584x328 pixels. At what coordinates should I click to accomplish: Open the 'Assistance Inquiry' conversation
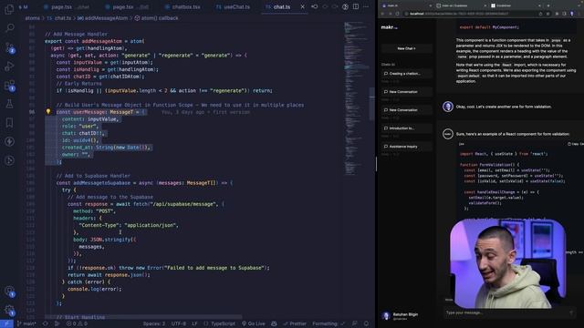pos(406,147)
